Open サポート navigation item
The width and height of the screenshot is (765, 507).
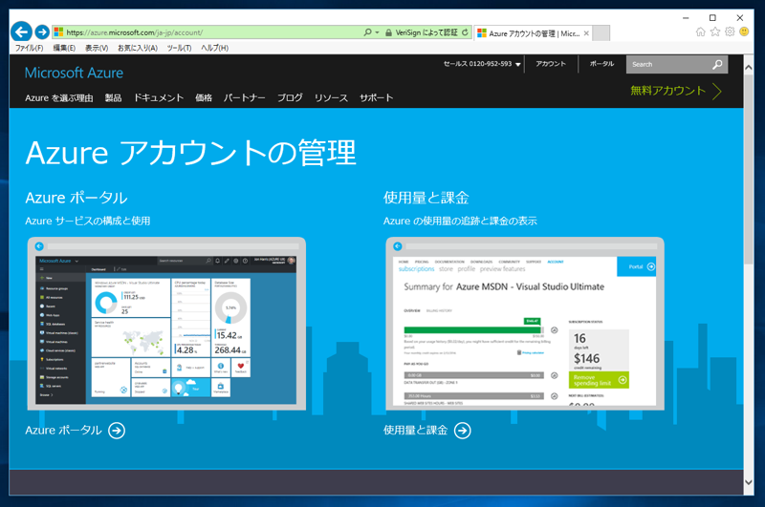[376, 98]
